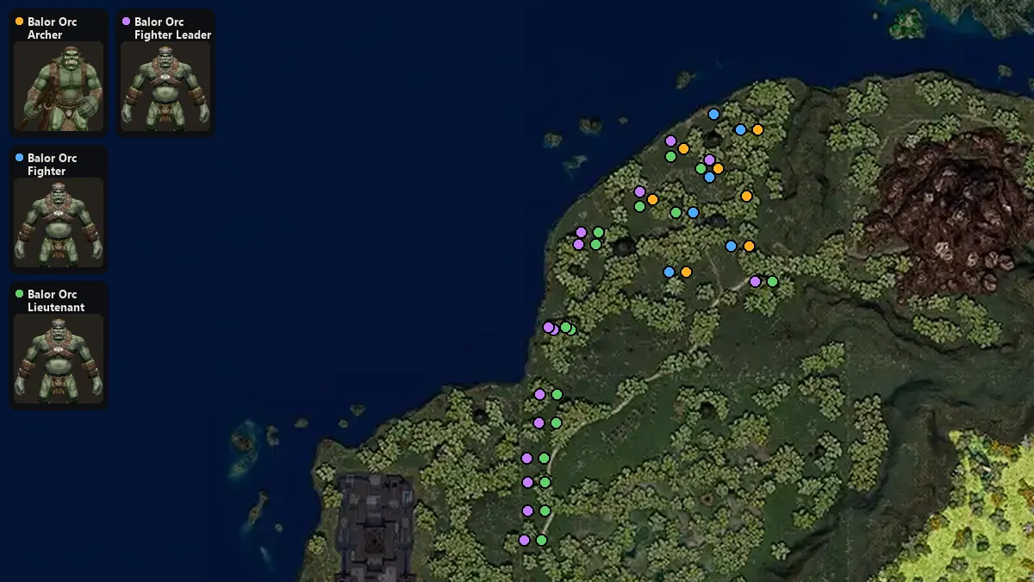Click the orange dot beside Balor Orc Archer
The image size is (1034, 582).
click(20, 22)
